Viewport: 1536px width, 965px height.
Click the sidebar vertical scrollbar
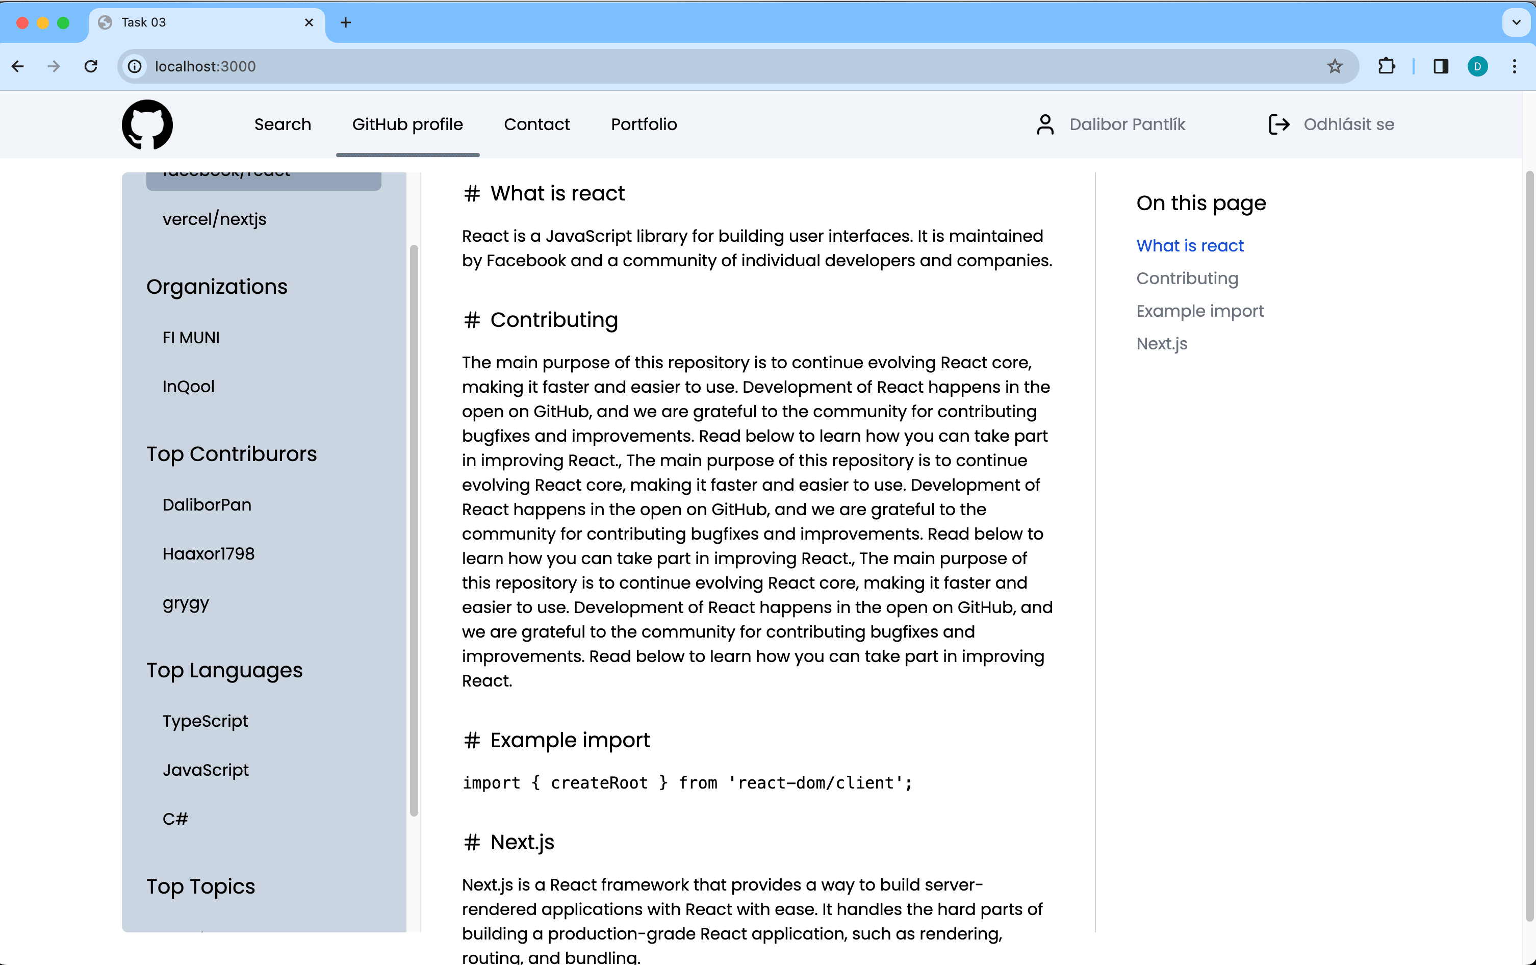414,529
